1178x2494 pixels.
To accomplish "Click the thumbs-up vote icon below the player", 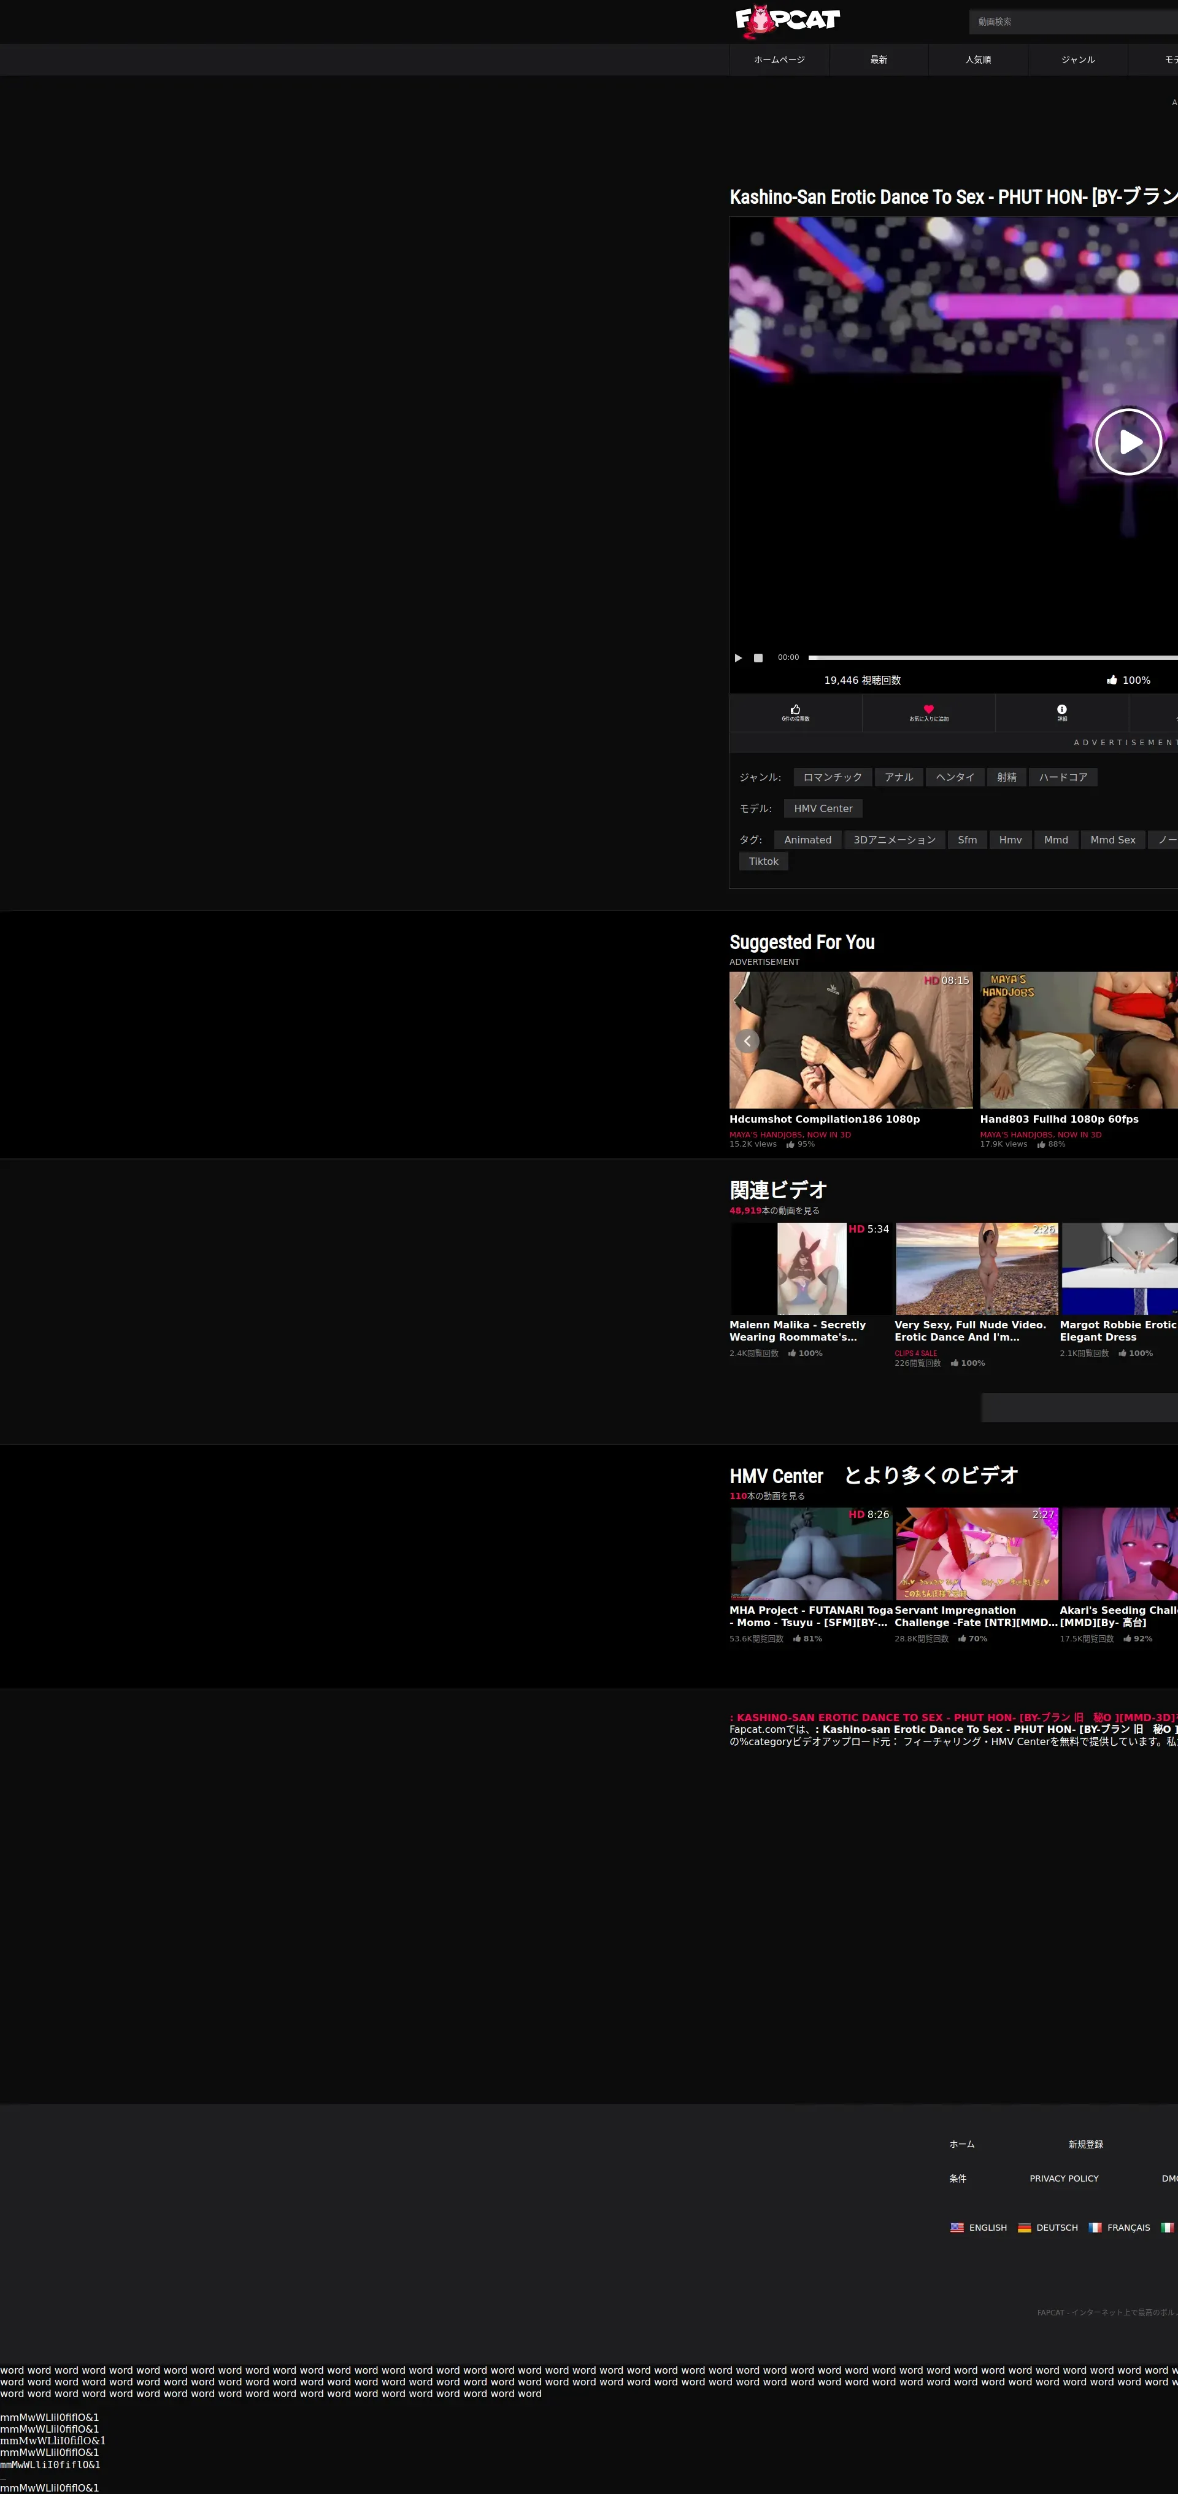I will 795,710.
